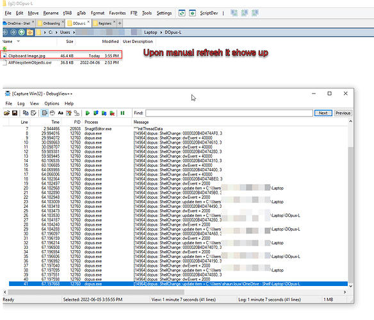Viewport: 374px width, 320px height.
Task: Click the Find input field in DebugView
Action: coord(229,113)
